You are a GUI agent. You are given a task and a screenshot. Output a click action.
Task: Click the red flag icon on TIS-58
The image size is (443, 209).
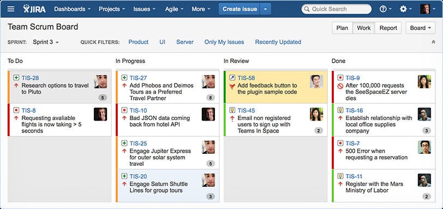pyautogui.click(x=232, y=86)
